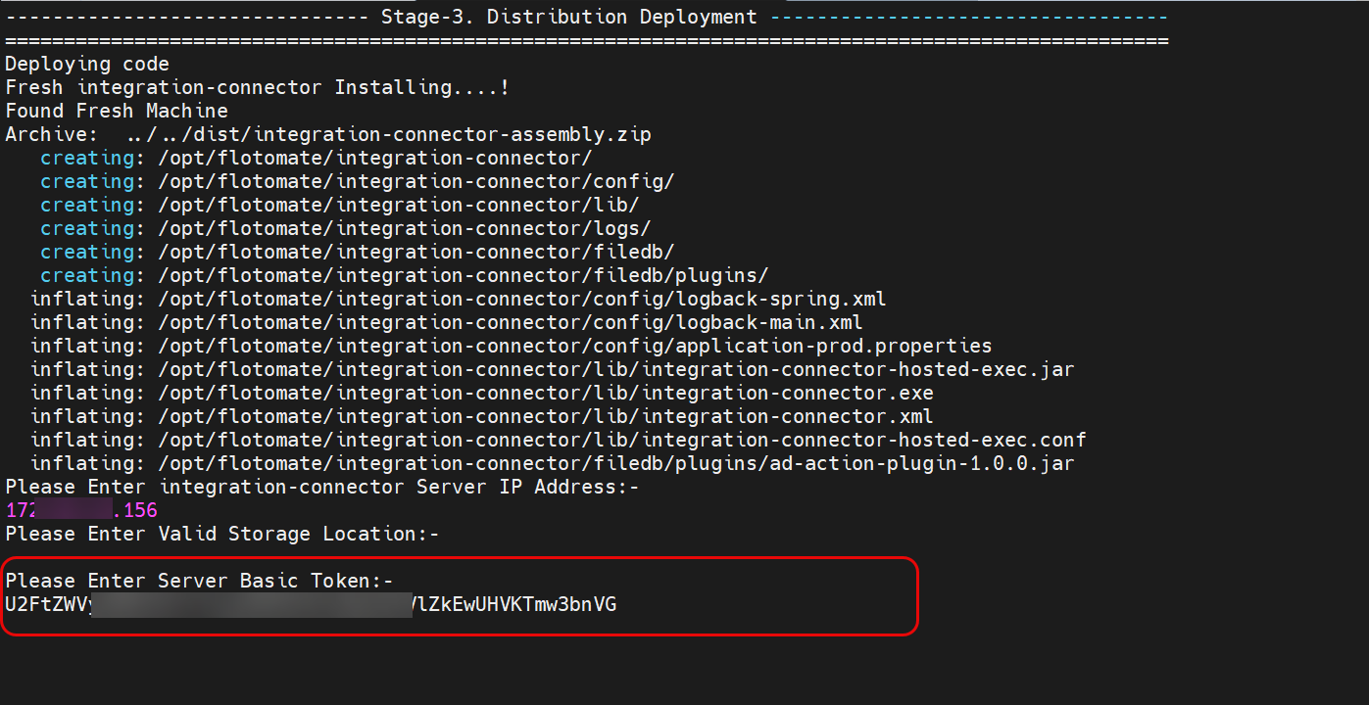Click the 'Valid Storage Location' prompt
The width and height of the screenshot is (1369, 705).
[222, 534]
